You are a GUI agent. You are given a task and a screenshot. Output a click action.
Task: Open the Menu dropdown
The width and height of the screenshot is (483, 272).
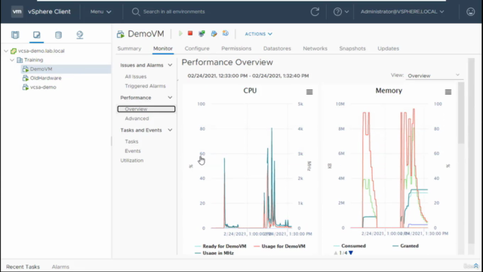pos(100,12)
